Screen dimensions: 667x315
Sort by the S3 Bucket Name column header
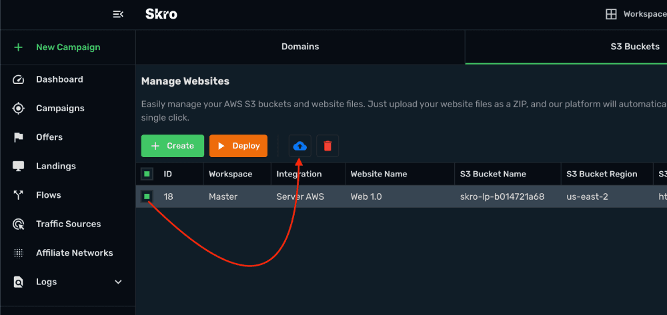click(x=493, y=174)
